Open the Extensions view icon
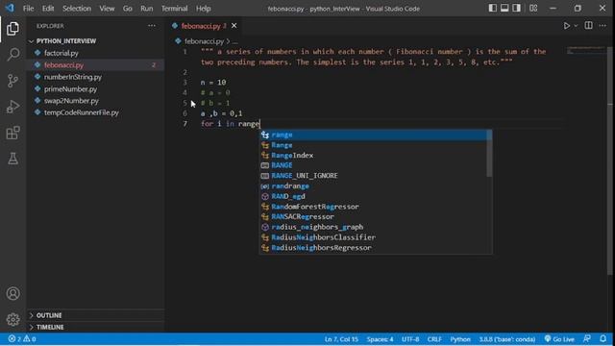 (x=12, y=133)
